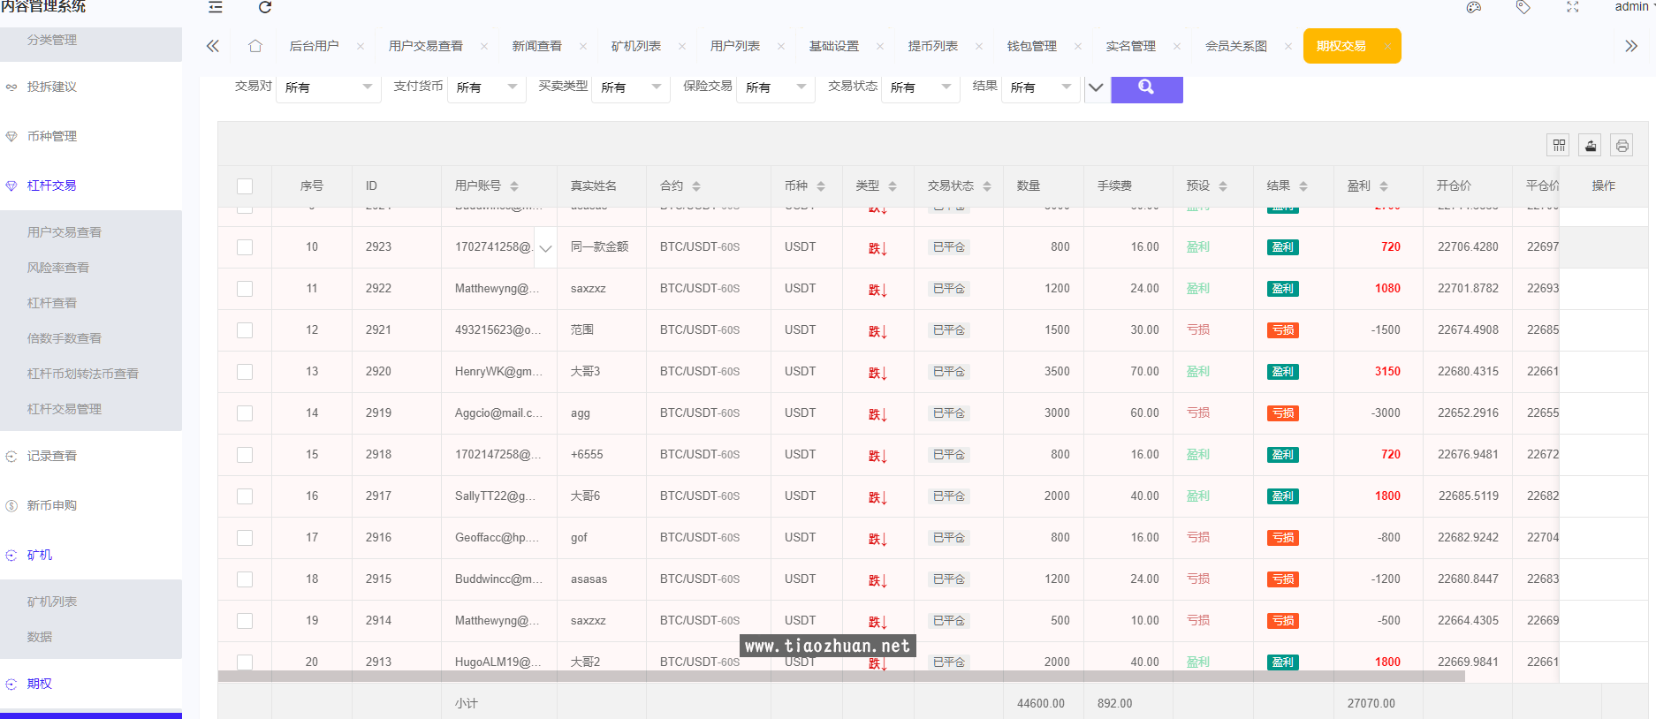Open the 保险交易 dropdown

(x=776, y=87)
